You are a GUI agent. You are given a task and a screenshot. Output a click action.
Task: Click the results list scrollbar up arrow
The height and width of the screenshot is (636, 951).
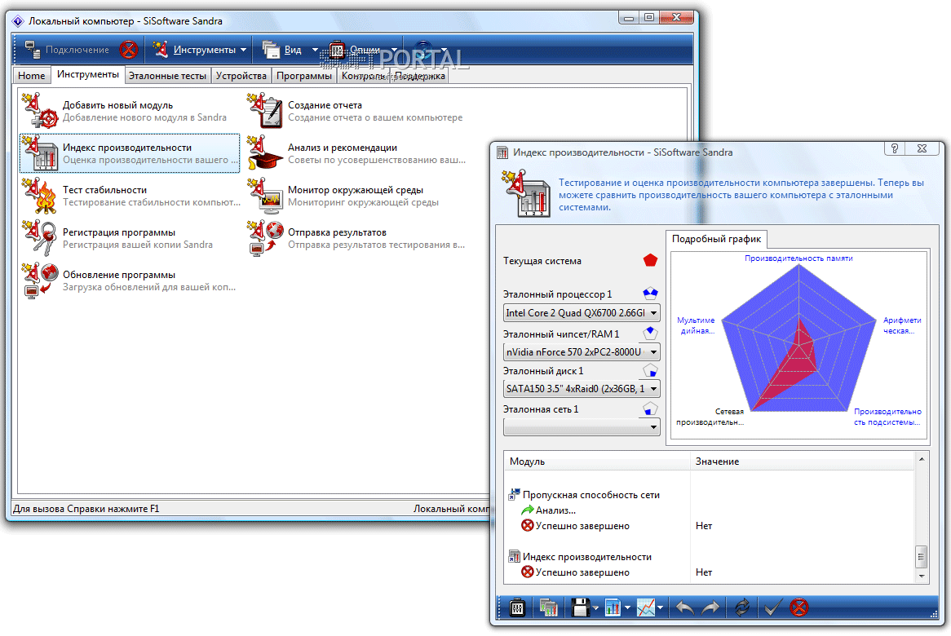tap(922, 460)
